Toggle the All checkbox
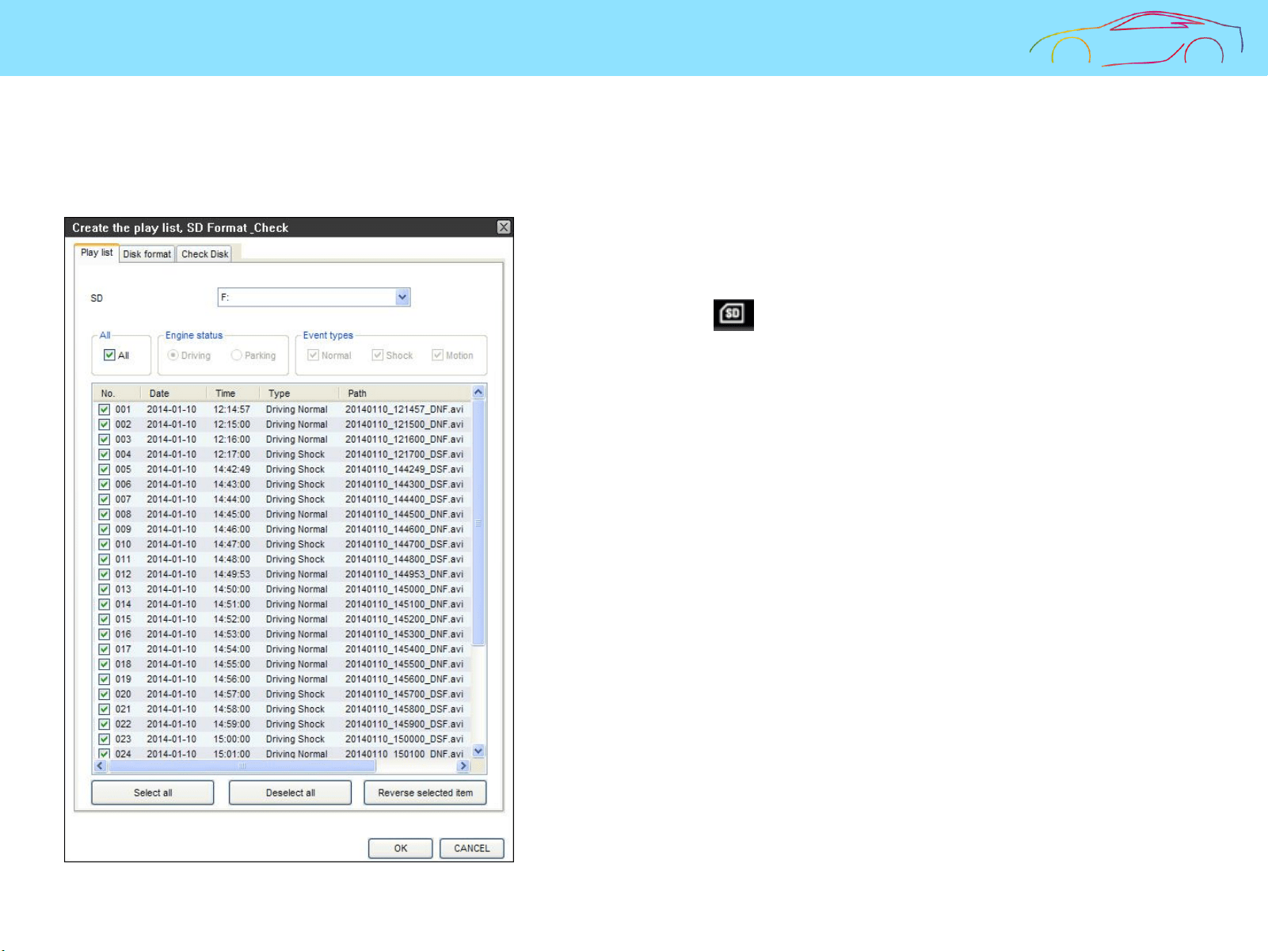The image size is (1268, 951). (109, 355)
